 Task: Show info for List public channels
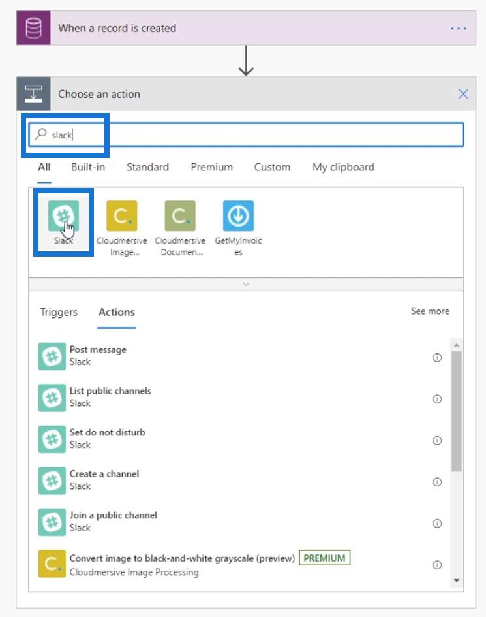437,399
